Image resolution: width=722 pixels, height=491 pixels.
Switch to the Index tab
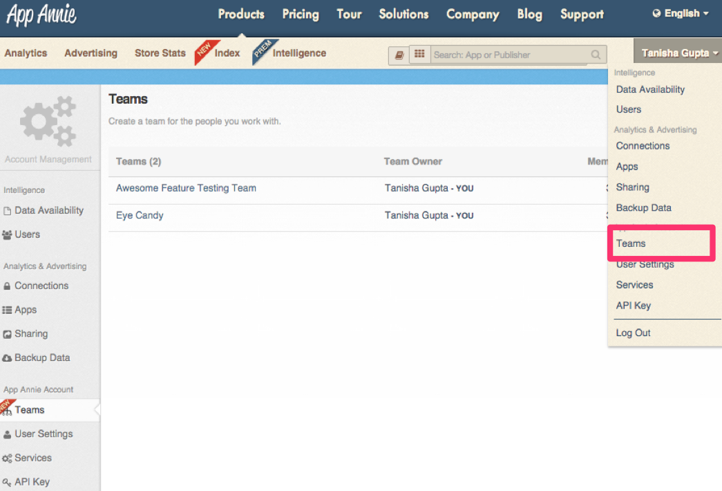pos(227,53)
